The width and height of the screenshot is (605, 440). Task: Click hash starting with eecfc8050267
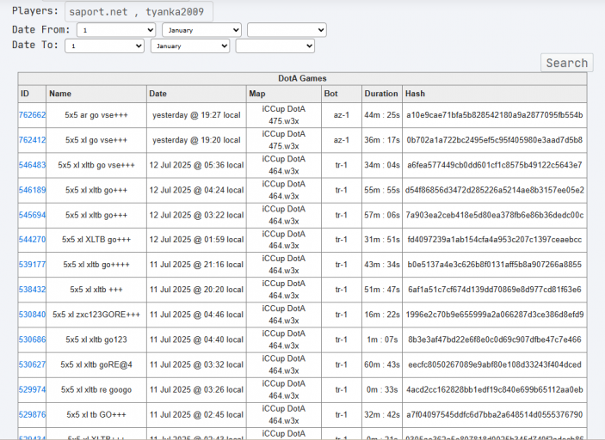tap(494, 364)
